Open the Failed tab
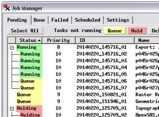The image size is (159, 117). coord(60,20)
